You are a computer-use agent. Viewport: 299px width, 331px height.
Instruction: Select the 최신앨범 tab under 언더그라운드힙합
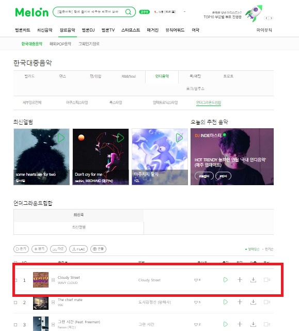[x=79, y=228]
